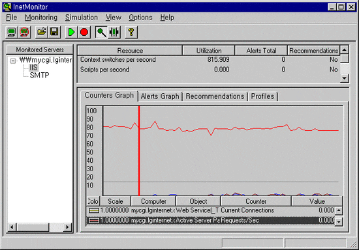
Task: Select the Current Connections counter row
Action: (210, 210)
